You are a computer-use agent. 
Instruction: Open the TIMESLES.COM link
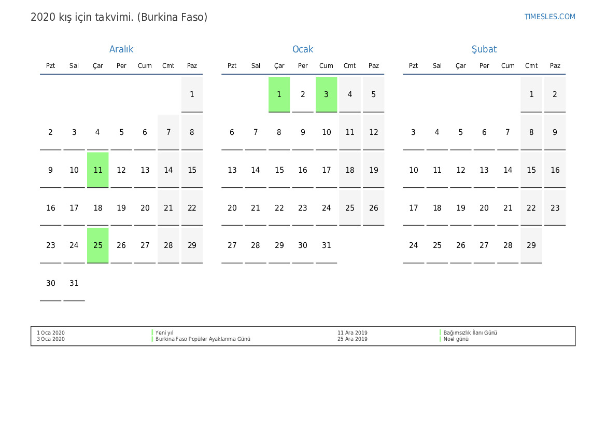click(x=549, y=17)
